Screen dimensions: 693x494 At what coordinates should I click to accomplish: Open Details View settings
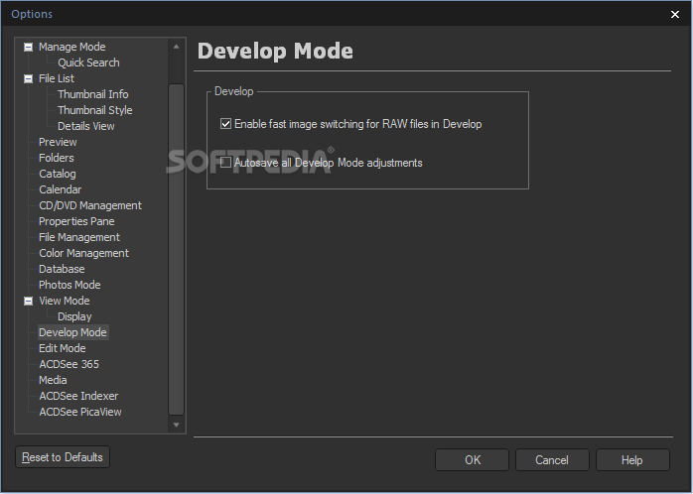coord(86,126)
